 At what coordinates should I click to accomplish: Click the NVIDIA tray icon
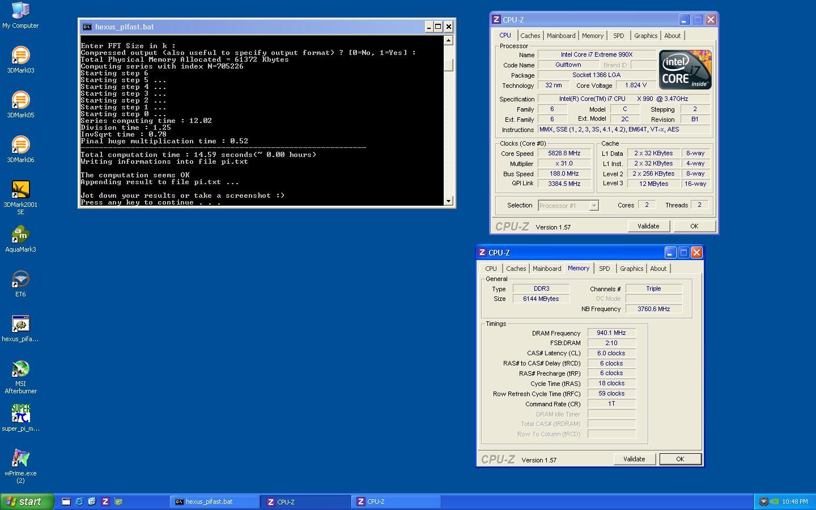(774, 501)
